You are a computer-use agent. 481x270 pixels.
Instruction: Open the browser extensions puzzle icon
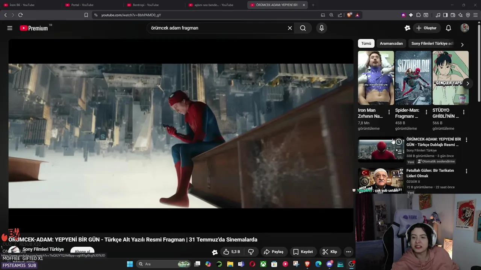418,15
